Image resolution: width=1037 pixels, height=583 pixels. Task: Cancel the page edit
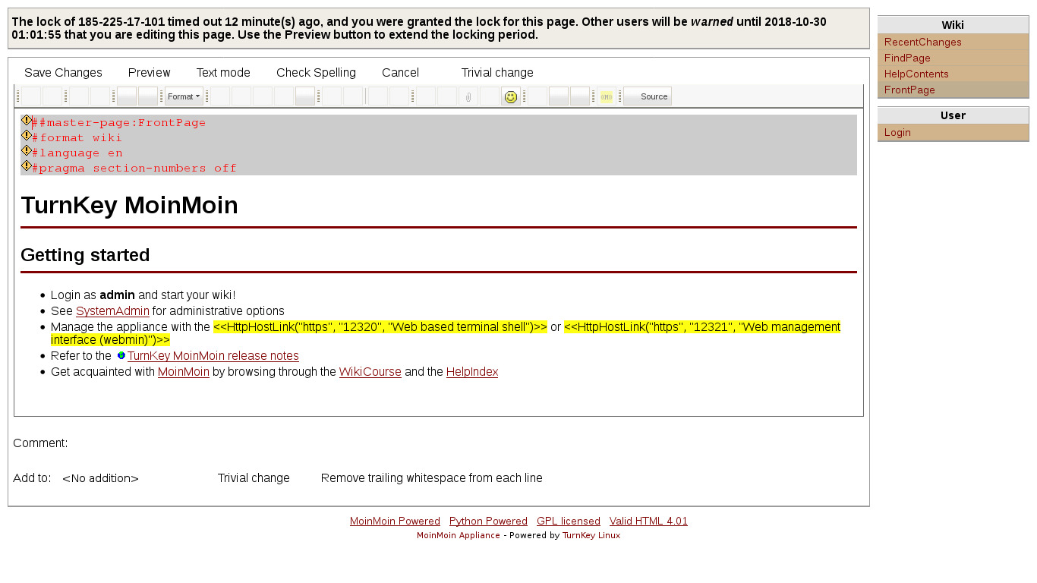pyautogui.click(x=400, y=73)
